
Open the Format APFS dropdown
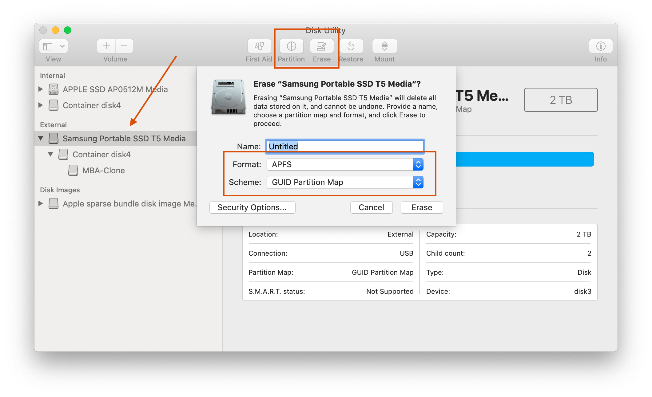(x=345, y=164)
